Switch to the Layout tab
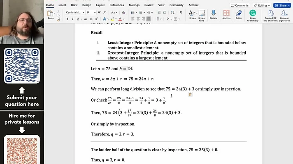This screenshot has width=293, height=164. coord(100,5)
